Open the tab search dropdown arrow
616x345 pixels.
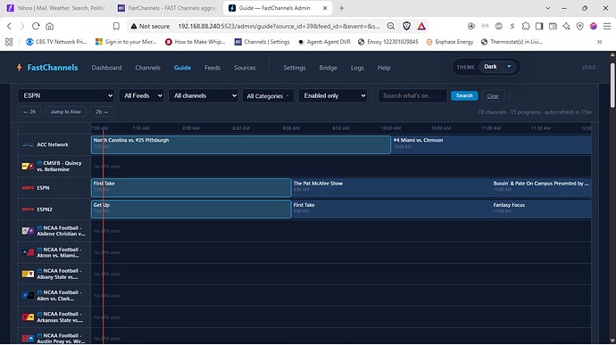[547, 8]
